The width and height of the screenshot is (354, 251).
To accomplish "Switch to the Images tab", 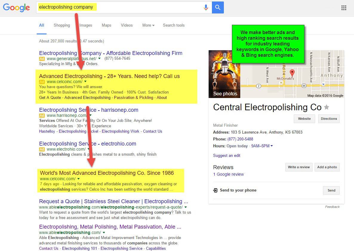I will tap(85, 25).
